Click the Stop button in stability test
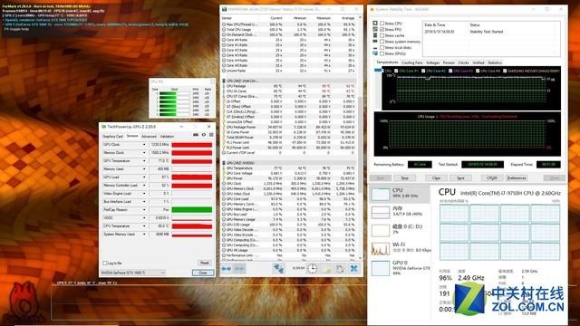 coord(405,178)
